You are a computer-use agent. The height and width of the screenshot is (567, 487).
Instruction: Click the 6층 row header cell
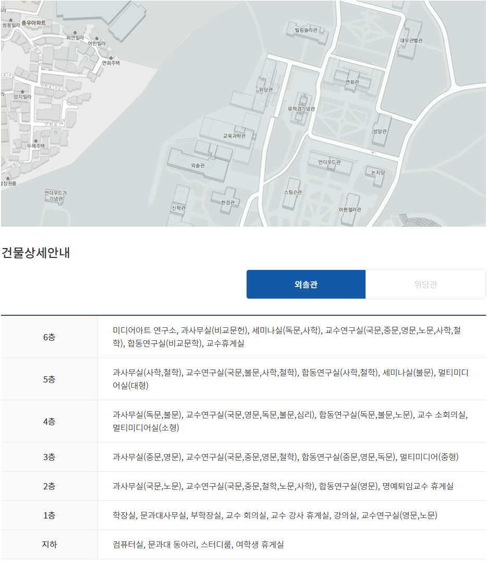click(49, 337)
